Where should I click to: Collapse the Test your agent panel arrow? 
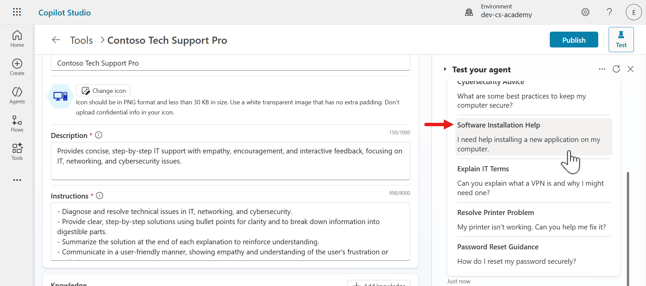tap(445, 69)
